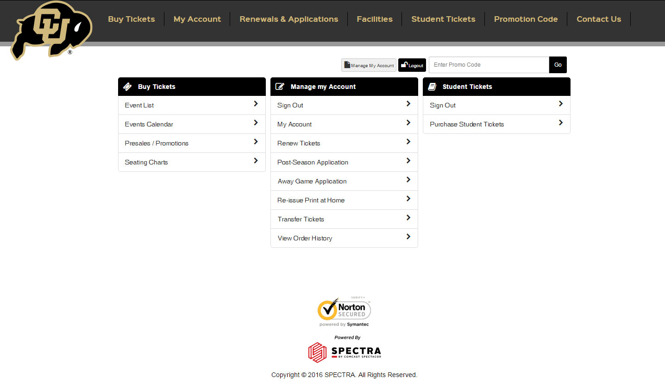Viewport: 665px width, 384px height.
Task: Open Renewals & Applications in top navigation
Action: [x=289, y=19]
